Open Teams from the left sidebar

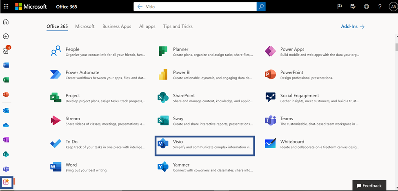6,169
